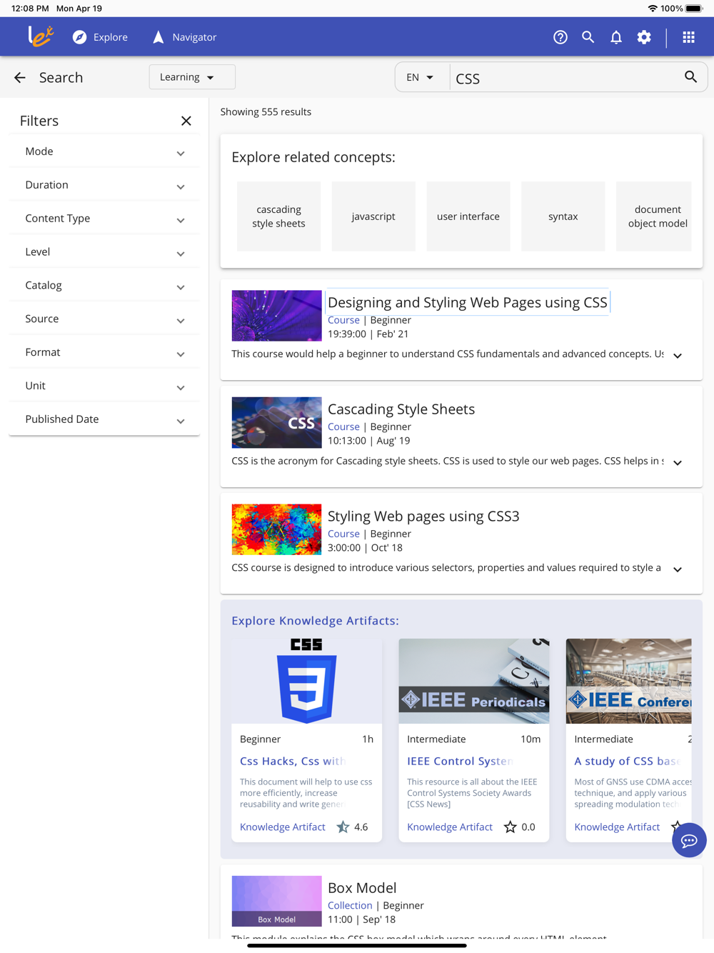Image resolution: width=714 pixels, height=953 pixels.
Task: Expand the Published Date filter
Action: (104, 419)
